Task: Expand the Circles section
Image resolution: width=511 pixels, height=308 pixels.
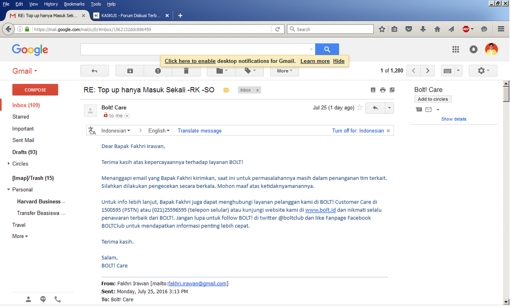Action: tap(8, 164)
